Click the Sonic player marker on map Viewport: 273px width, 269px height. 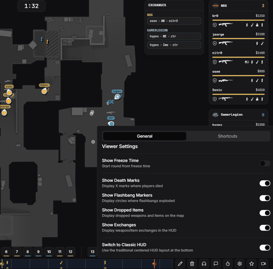click(x=44, y=91)
